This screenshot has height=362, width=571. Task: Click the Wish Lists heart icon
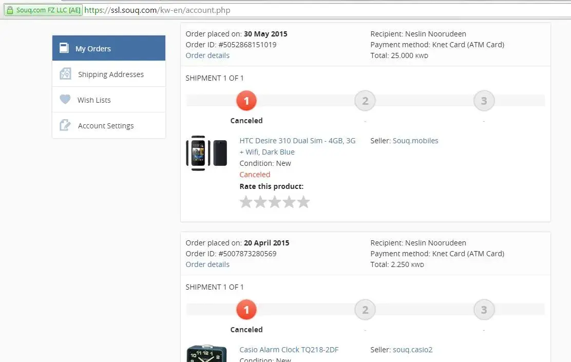(x=65, y=100)
